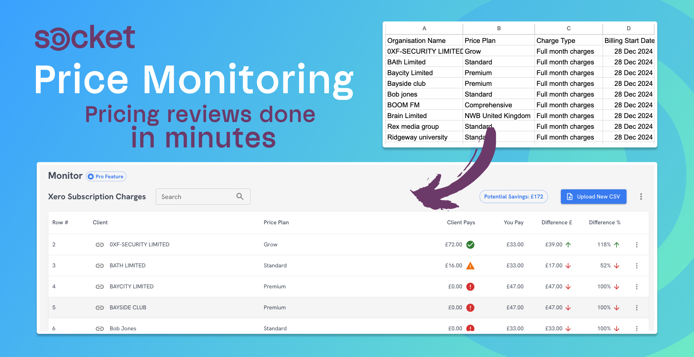
Task: Click green up arrow beside 118%
Action: click(x=617, y=245)
